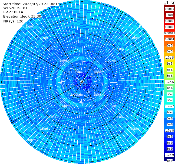
Task: Click the 3e-5 colorbar tick label
Action: 170,51
